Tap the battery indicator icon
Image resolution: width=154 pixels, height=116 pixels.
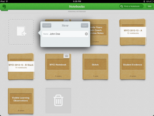pos(152,2)
